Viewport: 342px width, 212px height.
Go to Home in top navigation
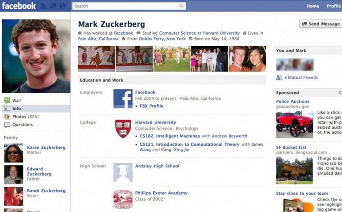(313, 6)
